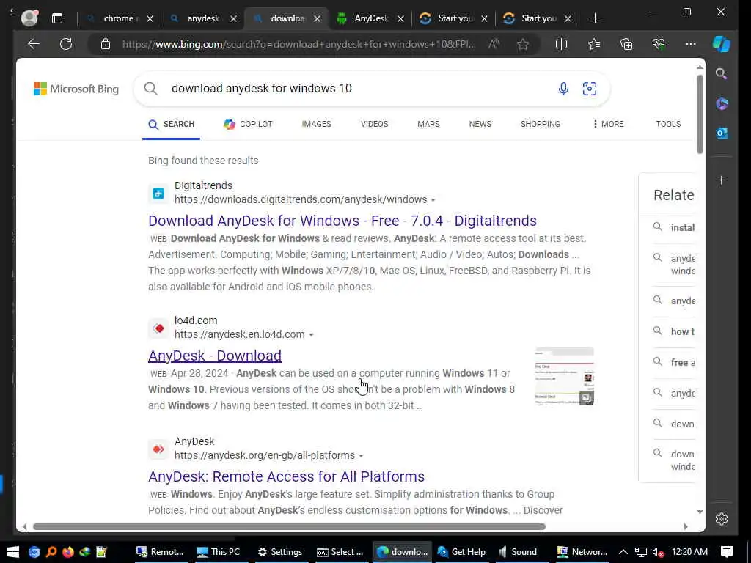The height and width of the screenshot is (563, 751).
Task: Open sidebar search tool
Action: [x=722, y=74]
